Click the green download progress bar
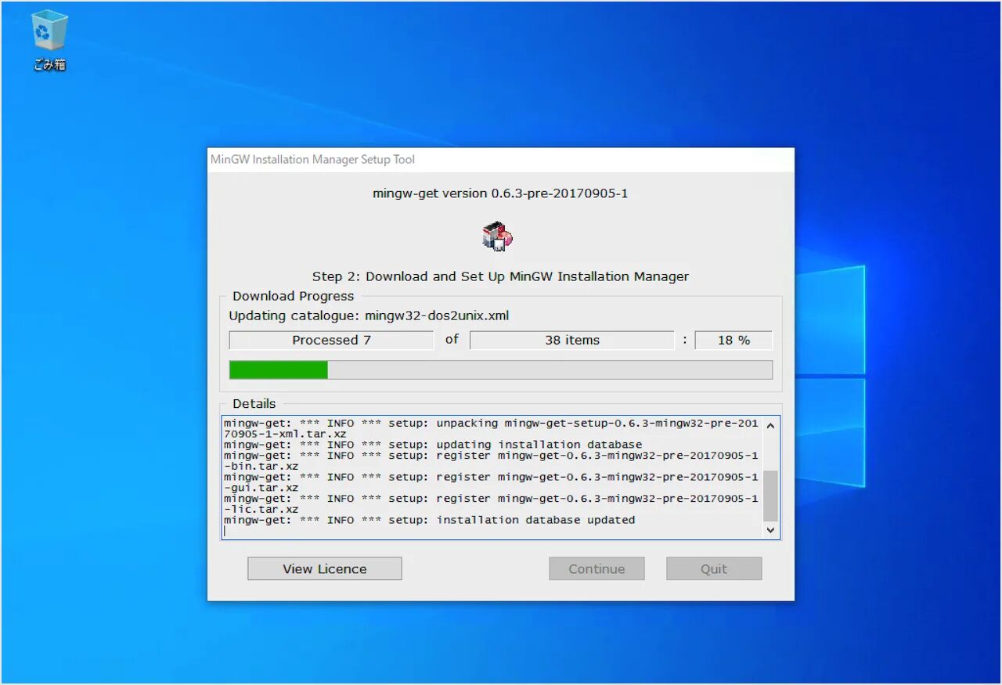This screenshot has width=1002, height=685. point(501,370)
